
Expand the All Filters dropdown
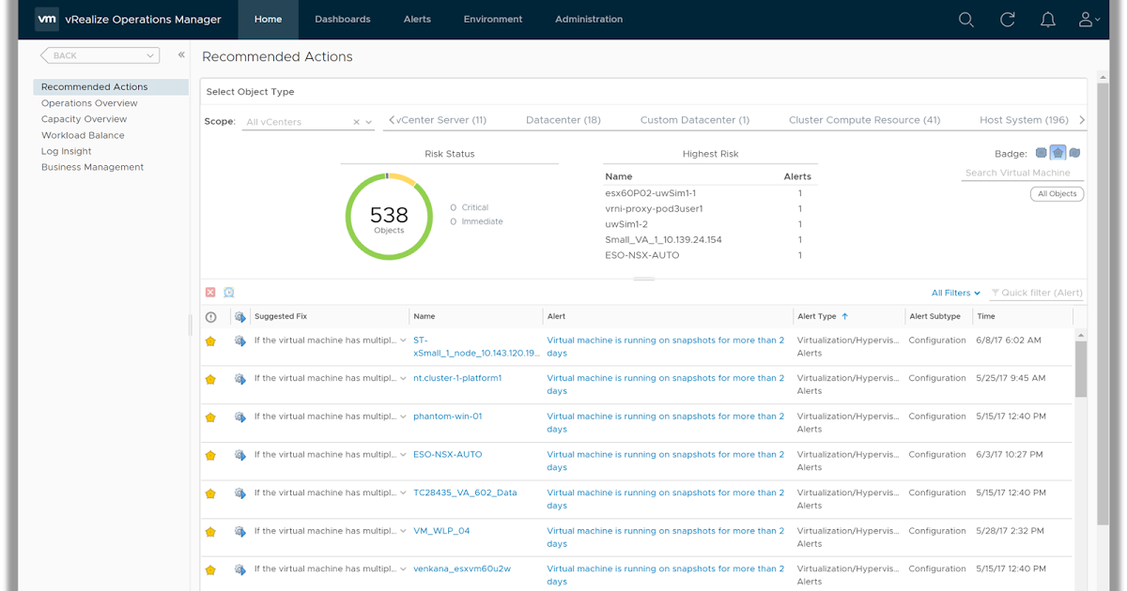tap(955, 293)
